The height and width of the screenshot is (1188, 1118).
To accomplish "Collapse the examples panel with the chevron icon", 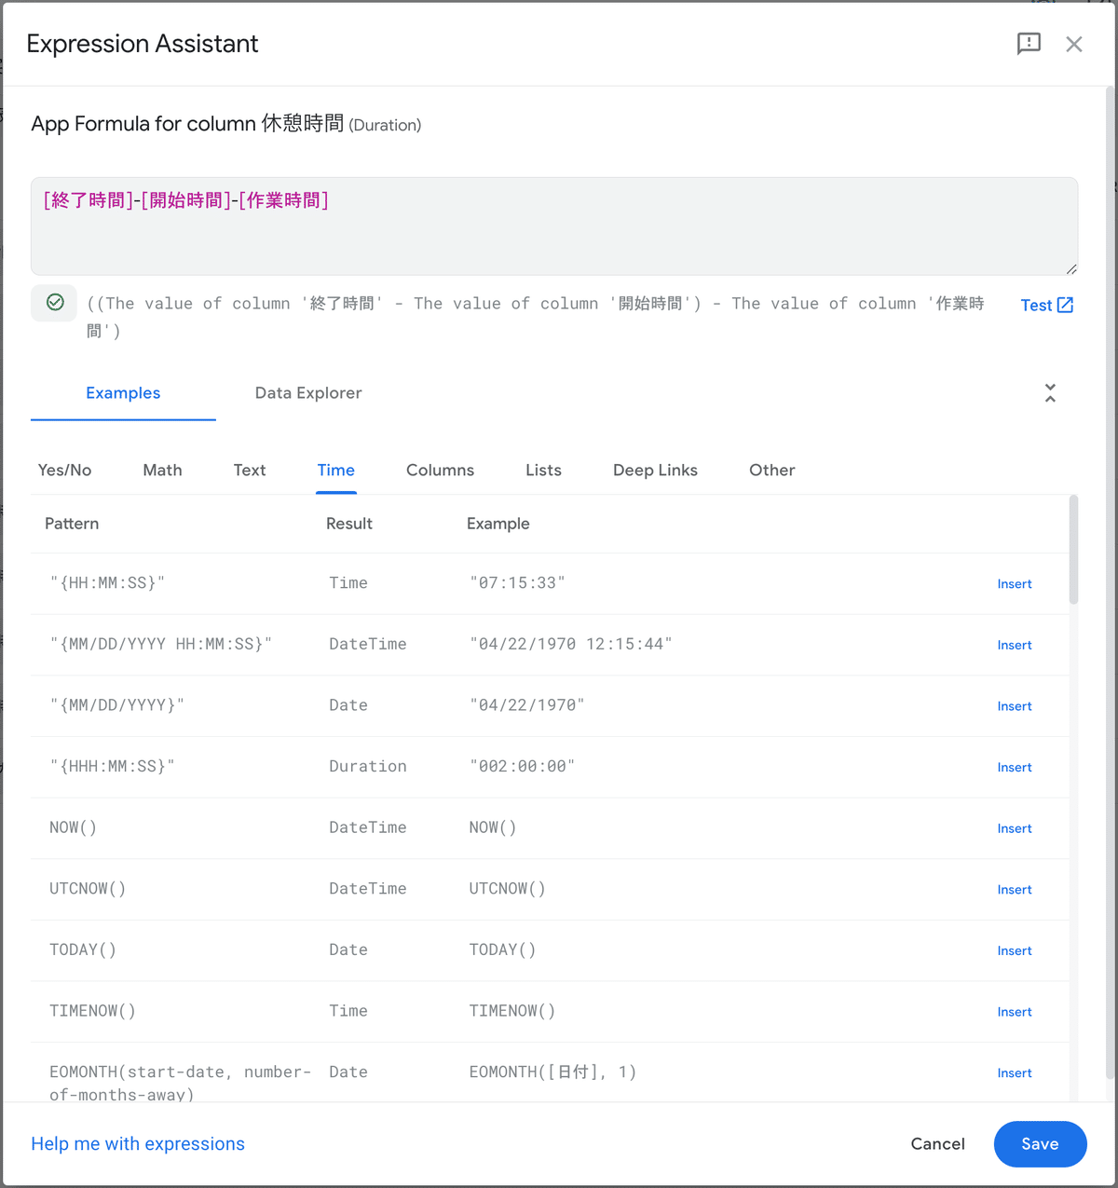I will (1050, 393).
